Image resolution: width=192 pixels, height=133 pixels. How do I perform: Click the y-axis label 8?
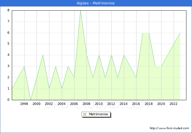click(x=9, y=10)
